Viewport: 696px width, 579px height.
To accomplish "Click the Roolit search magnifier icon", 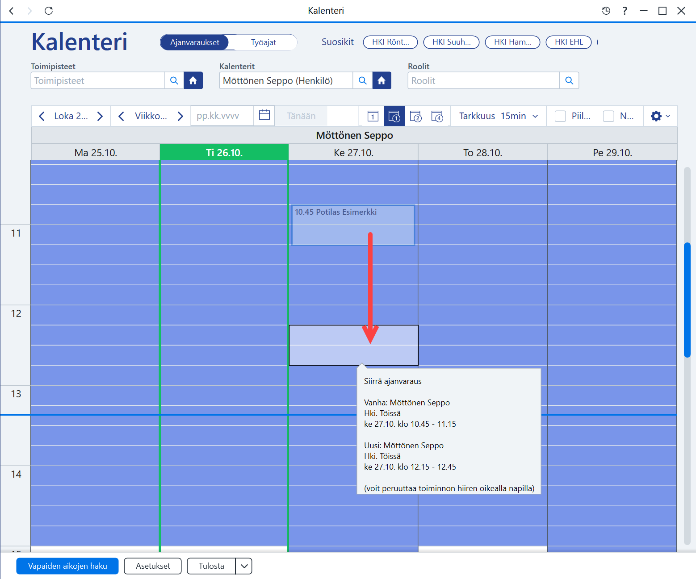I will click(x=569, y=81).
